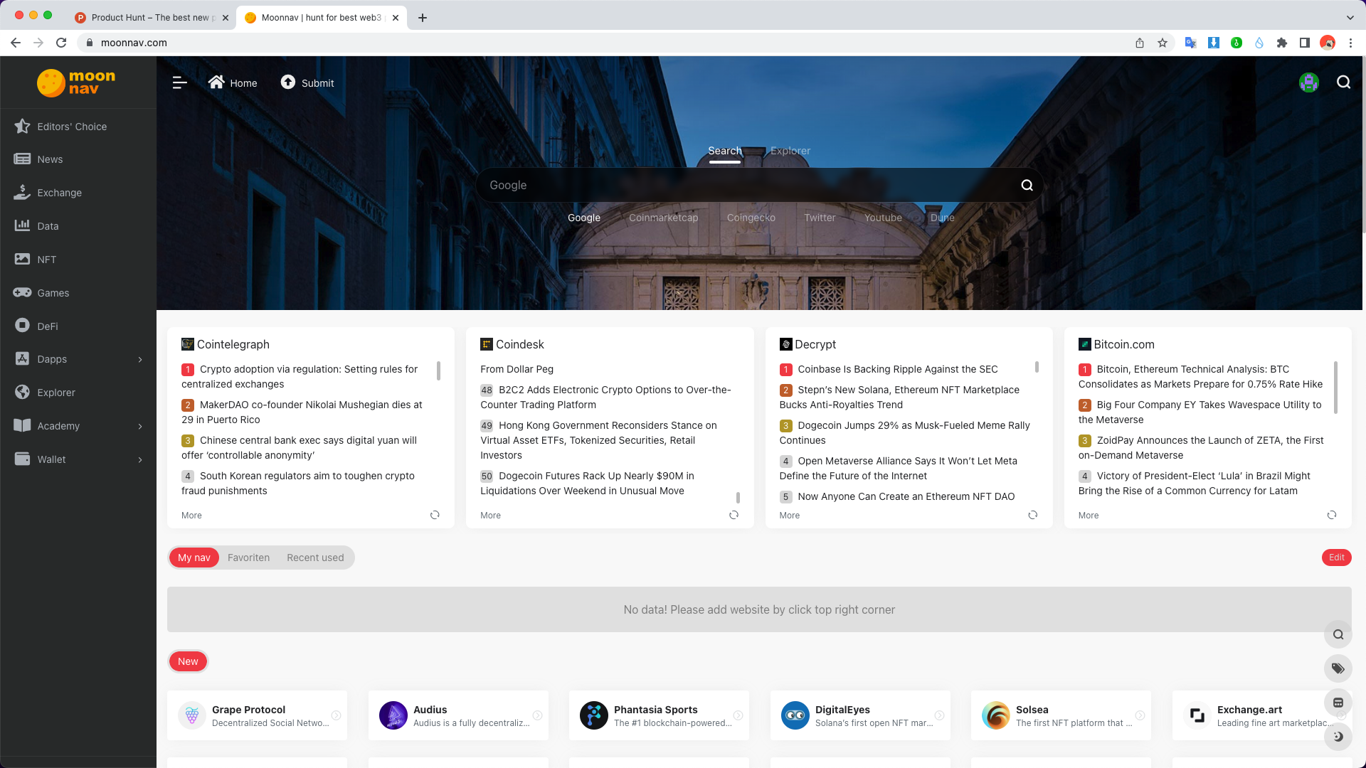
Task: Click the moonnav logo
Action: click(x=76, y=82)
